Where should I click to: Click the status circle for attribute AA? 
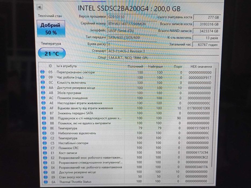click(43, 88)
